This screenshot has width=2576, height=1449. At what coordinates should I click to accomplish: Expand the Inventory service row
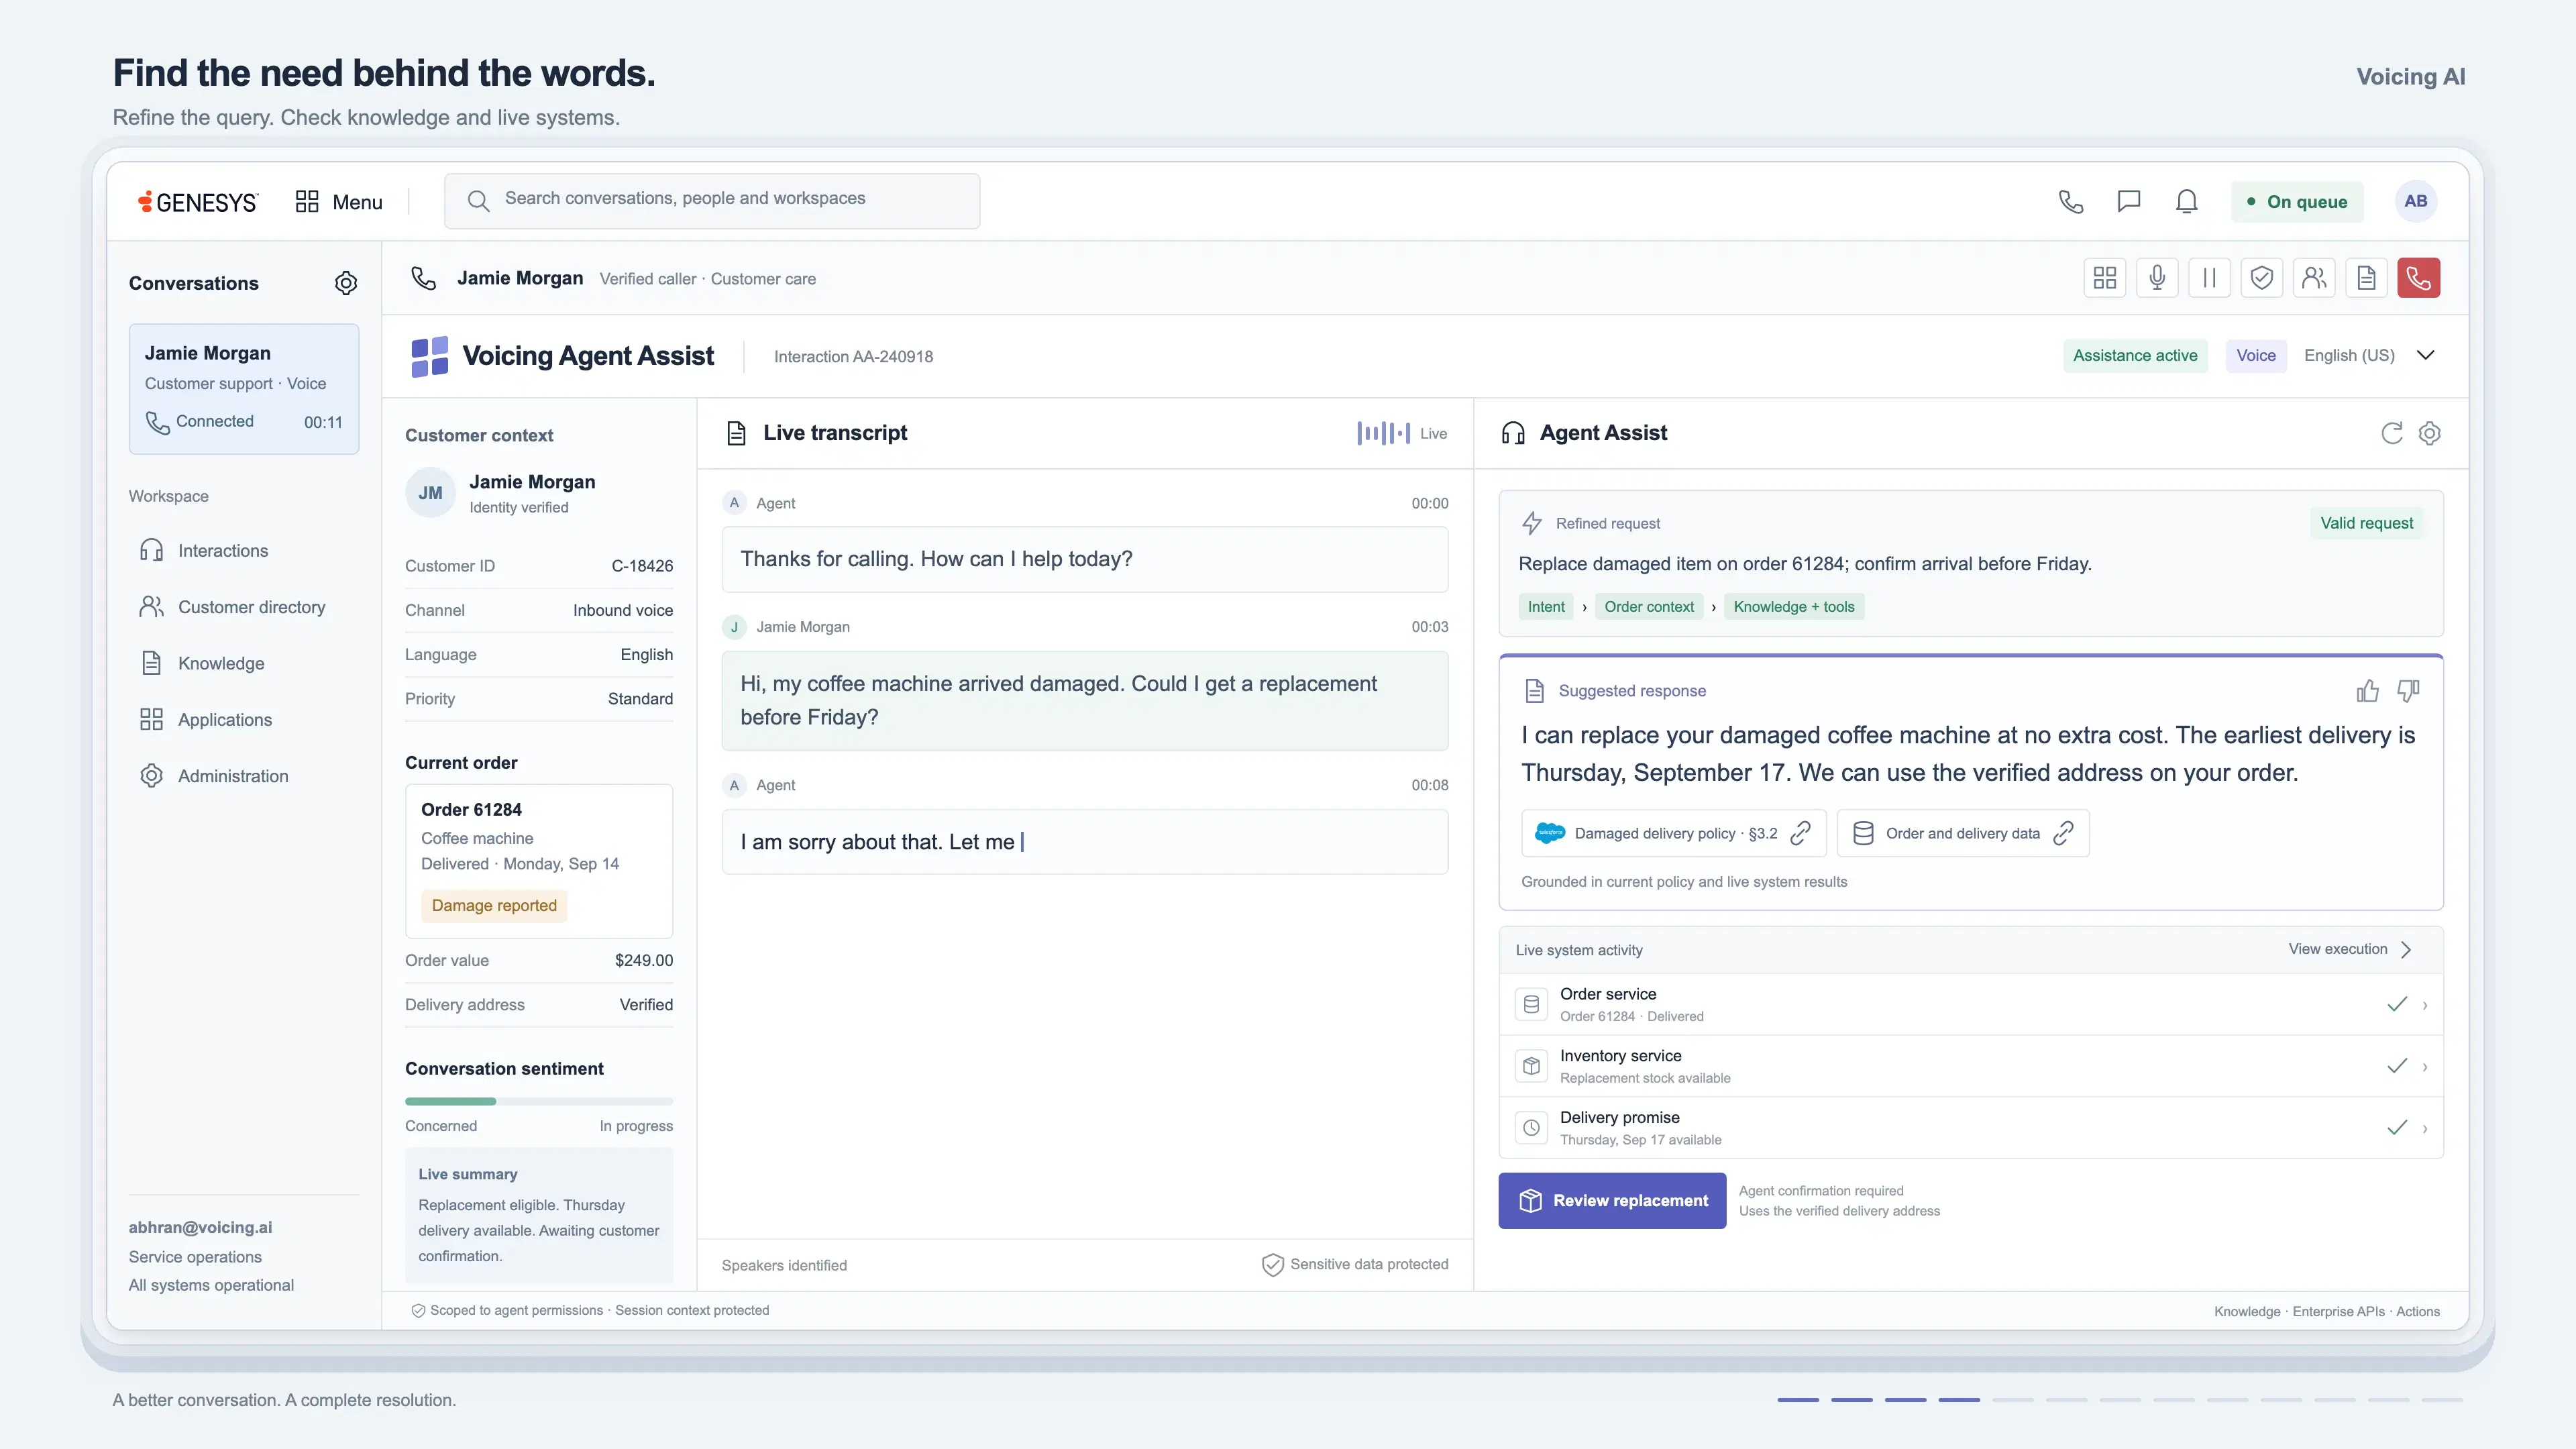[x=1971, y=1066]
